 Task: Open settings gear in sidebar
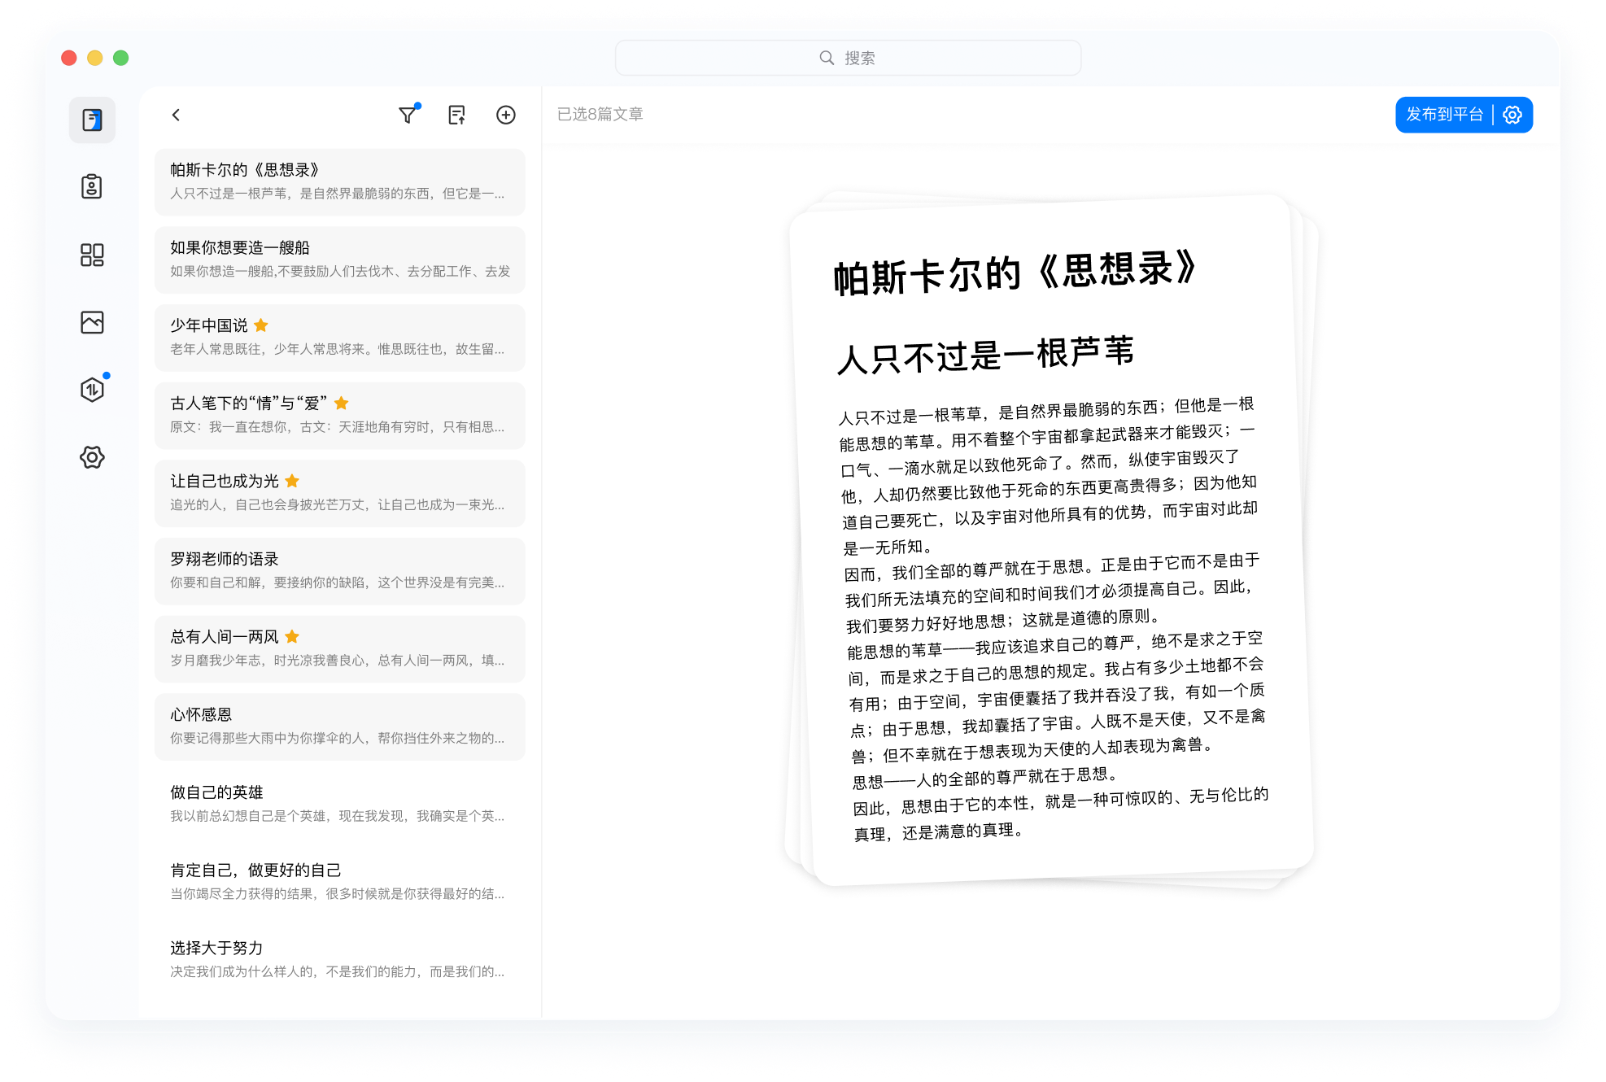92,457
